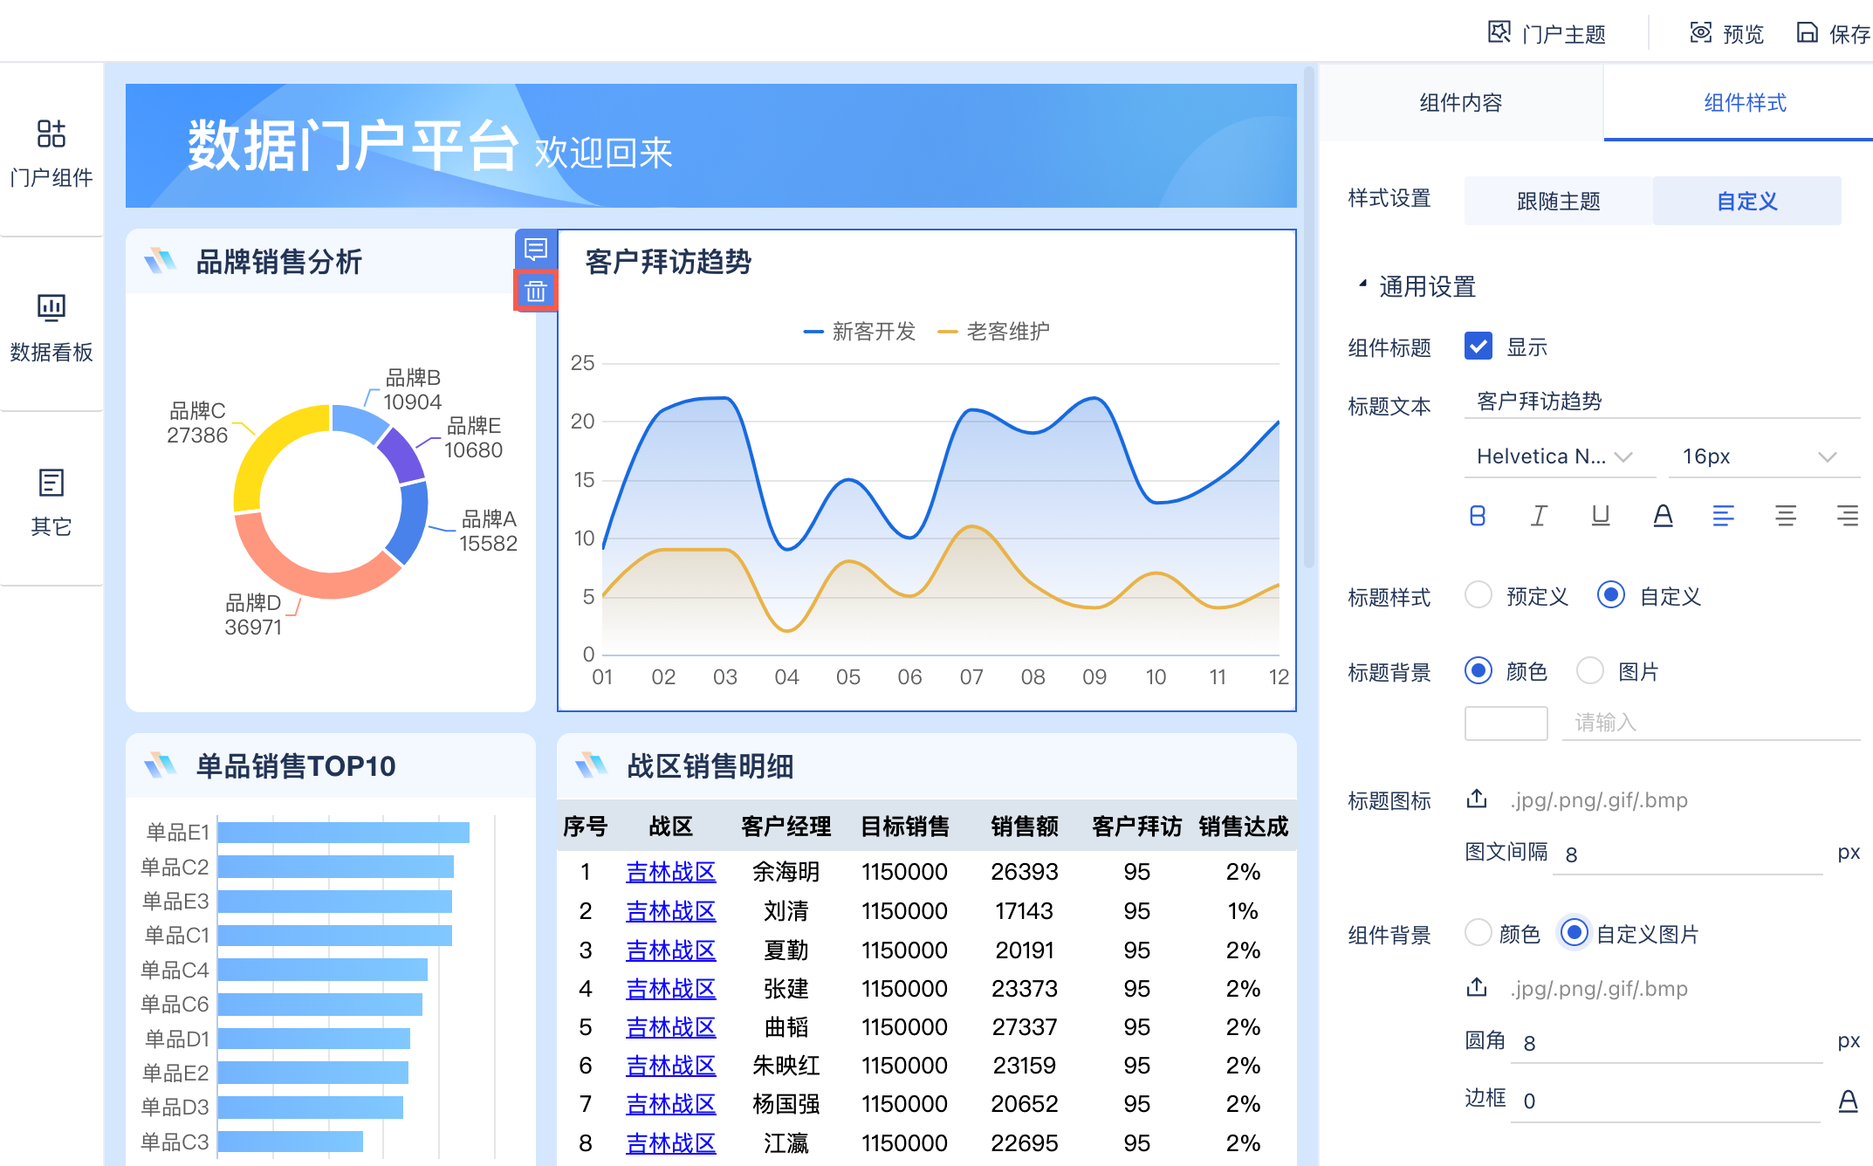Open title font color picker
Viewport: 1873px width, 1166px height.
[x=1663, y=517]
